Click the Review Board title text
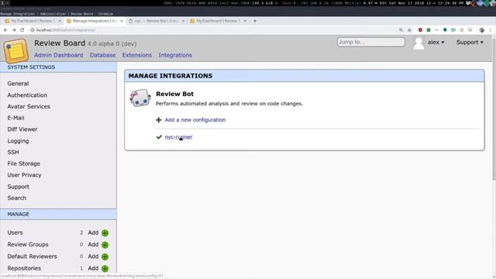The width and height of the screenshot is (496, 279). [x=60, y=43]
